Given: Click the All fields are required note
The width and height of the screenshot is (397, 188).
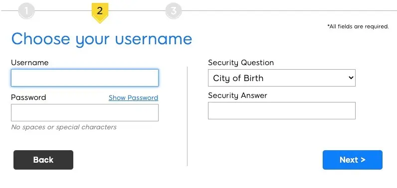Looking at the screenshot, I should [358, 26].
